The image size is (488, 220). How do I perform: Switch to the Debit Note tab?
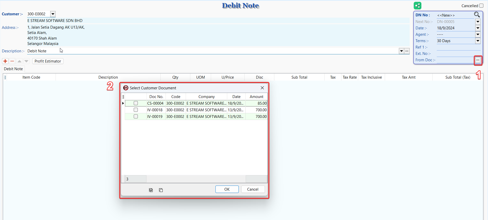click(13, 69)
